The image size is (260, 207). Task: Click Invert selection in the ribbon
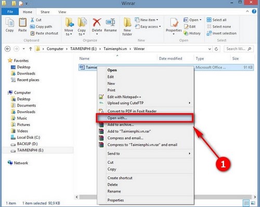(x=222, y=33)
